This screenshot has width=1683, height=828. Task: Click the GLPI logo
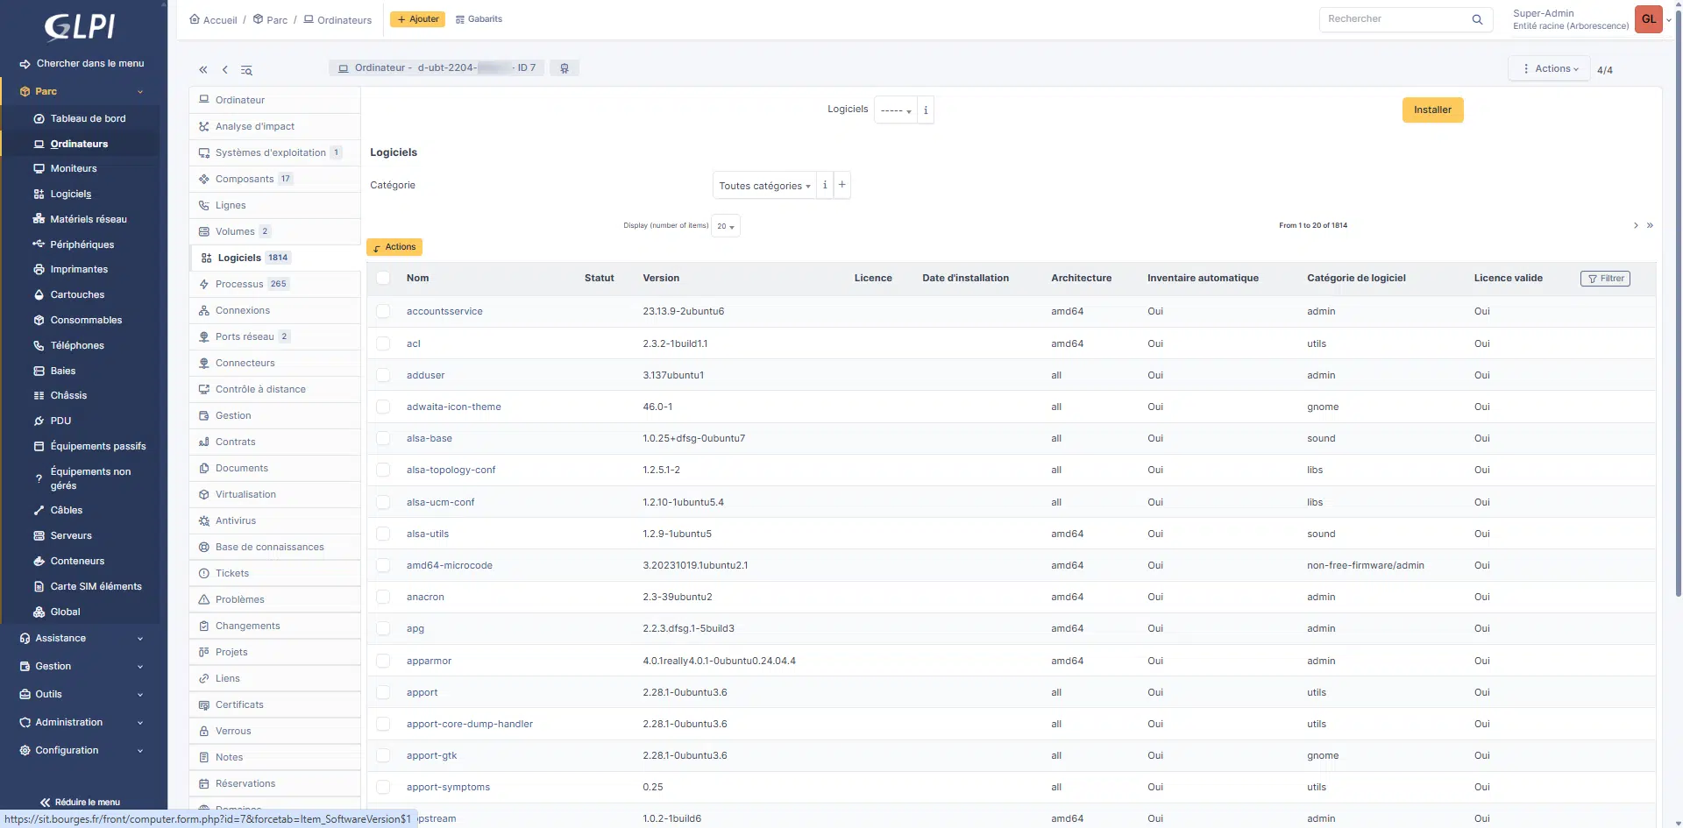pyautogui.click(x=80, y=26)
